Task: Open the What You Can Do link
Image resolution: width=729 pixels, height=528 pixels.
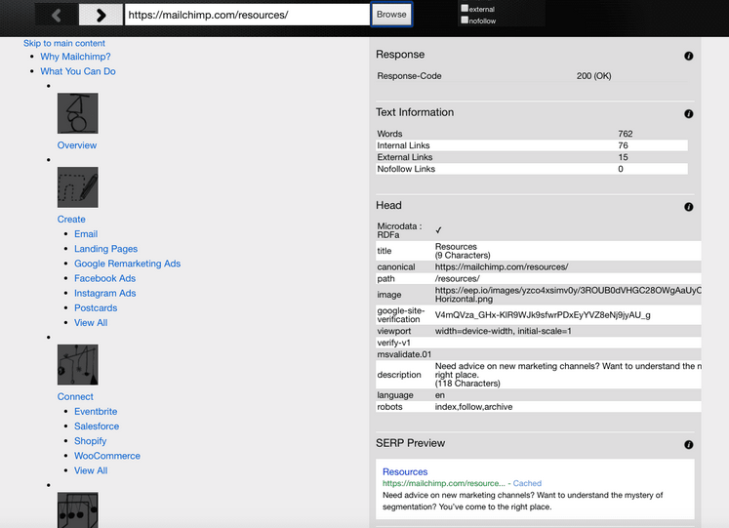Action: (x=78, y=71)
